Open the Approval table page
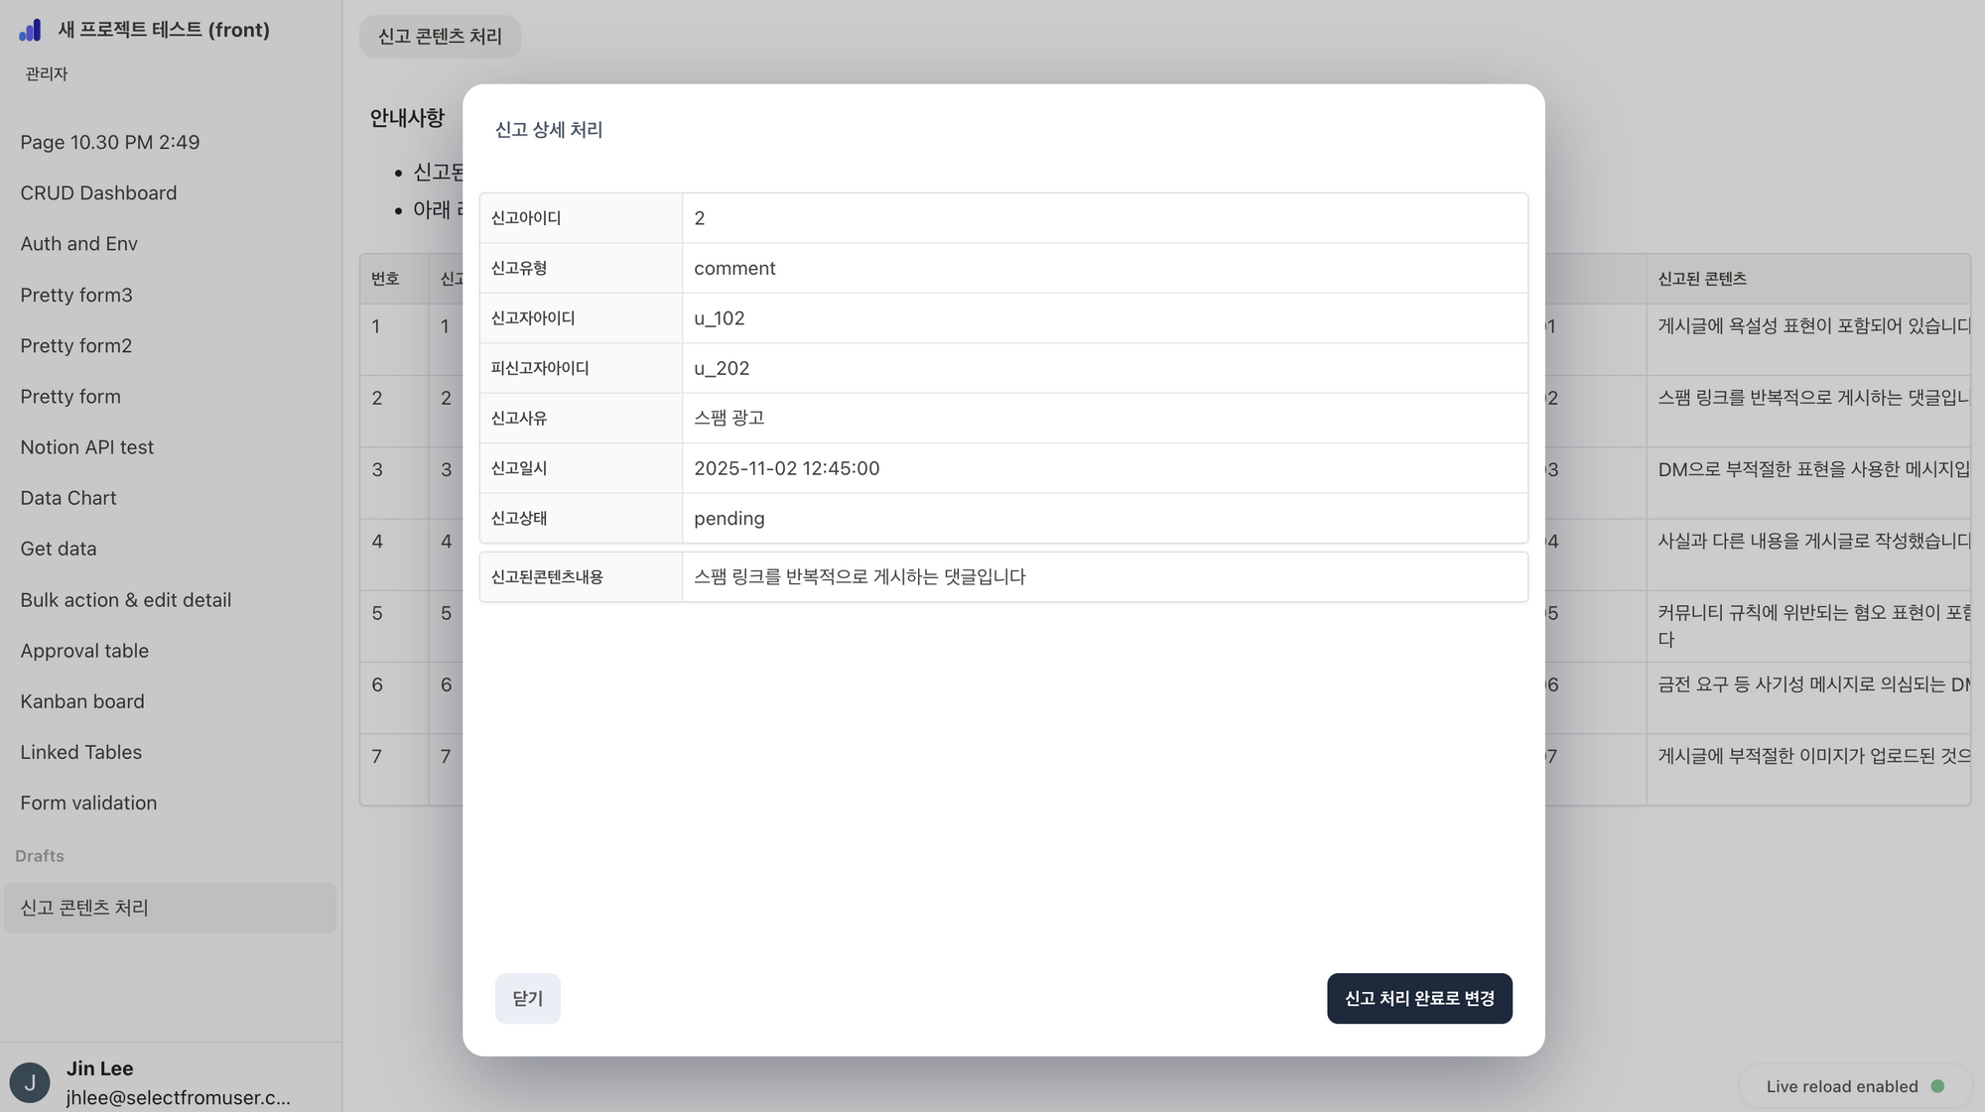Screen dimensions: 1985x1112 pos(84,650)
